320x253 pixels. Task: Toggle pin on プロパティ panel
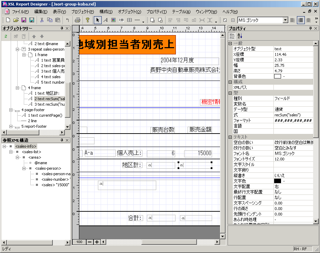tap(310, 28)
